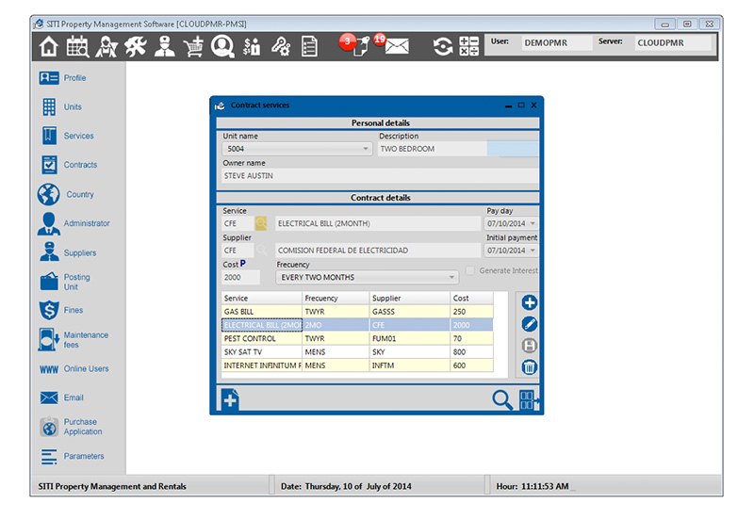Viewport: 754px width, 519px height.
Task: Delete selected service with trash icon
Action: tap(530, 367)
